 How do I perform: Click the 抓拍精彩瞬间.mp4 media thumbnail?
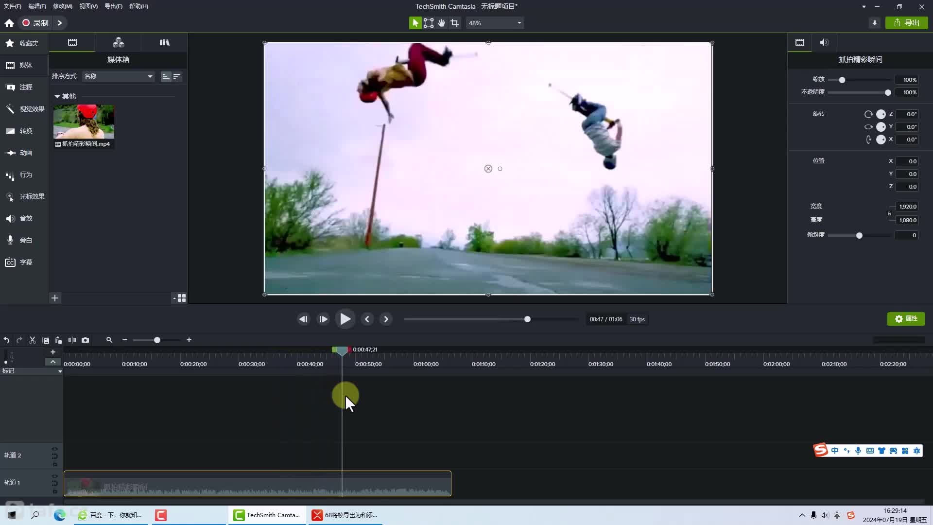pos(84,122)
